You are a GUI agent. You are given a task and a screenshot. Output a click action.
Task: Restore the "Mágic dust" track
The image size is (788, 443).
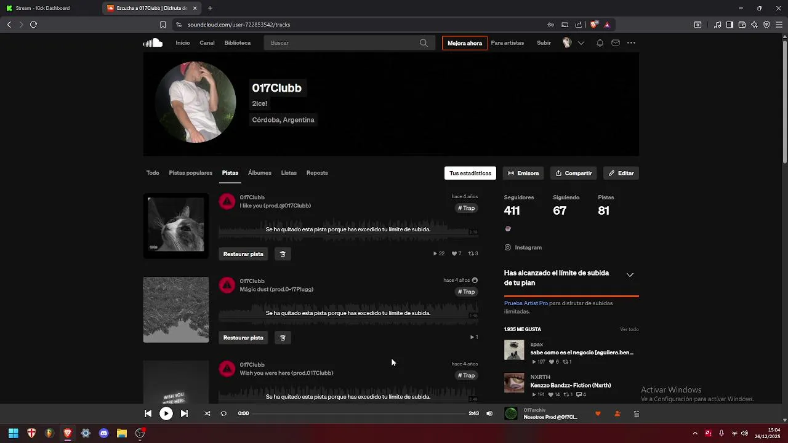(243, 337)
